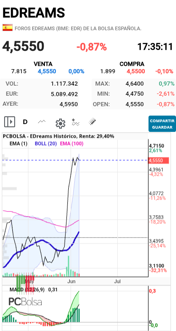Click the EMA (100) indicator label

[x=72, y=144]
